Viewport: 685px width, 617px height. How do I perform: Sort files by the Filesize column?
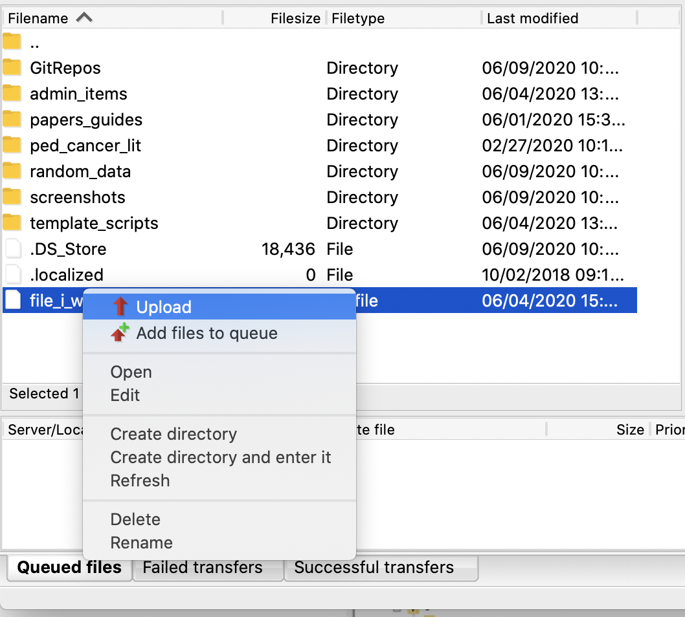pos(295,17)
